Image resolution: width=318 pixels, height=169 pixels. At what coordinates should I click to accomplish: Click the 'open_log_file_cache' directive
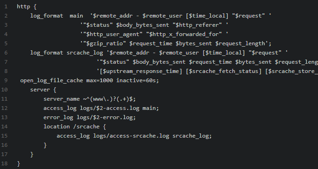click(51, 80)
